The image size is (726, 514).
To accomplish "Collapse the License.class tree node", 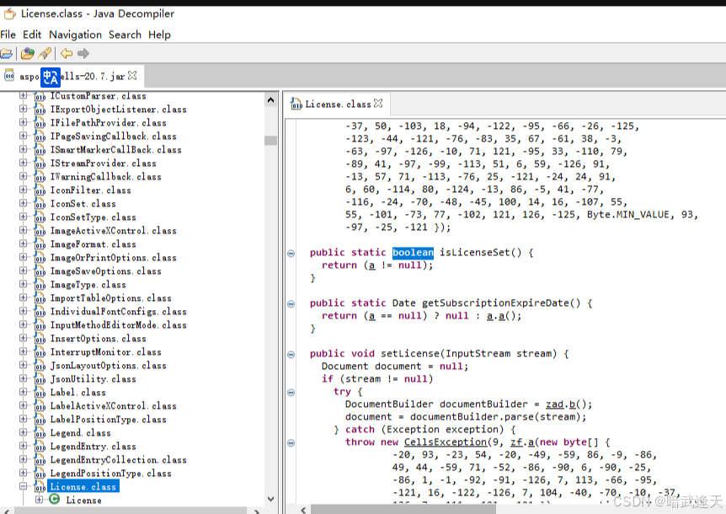I will tap(23, 486).
